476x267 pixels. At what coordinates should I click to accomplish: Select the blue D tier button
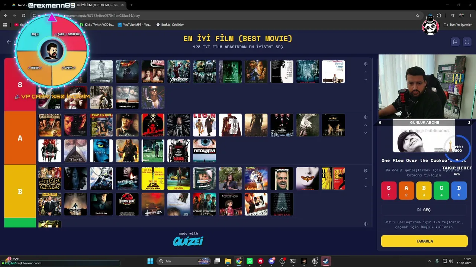(459, 190)
